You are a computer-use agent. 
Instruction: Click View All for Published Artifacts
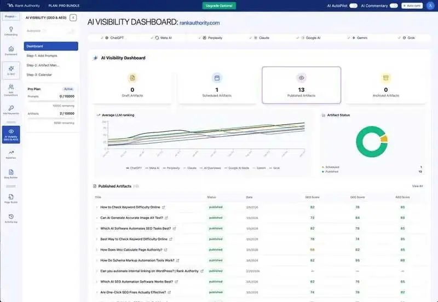point(417,186)
